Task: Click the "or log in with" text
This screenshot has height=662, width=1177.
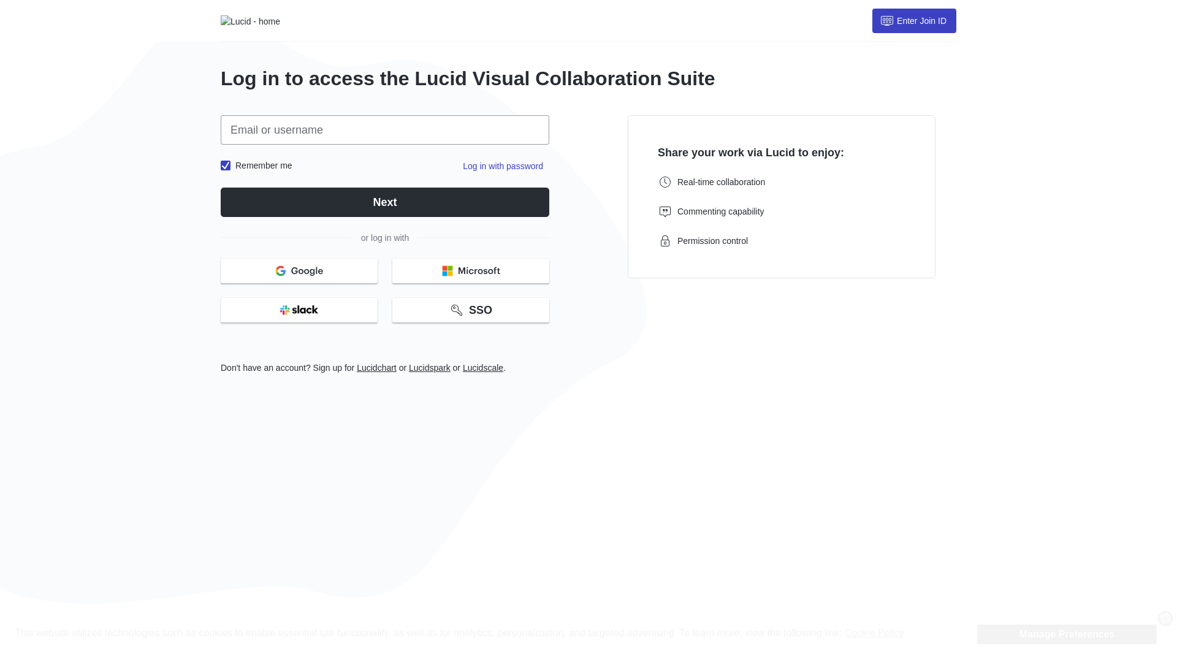Action: [x=385, y=238]
